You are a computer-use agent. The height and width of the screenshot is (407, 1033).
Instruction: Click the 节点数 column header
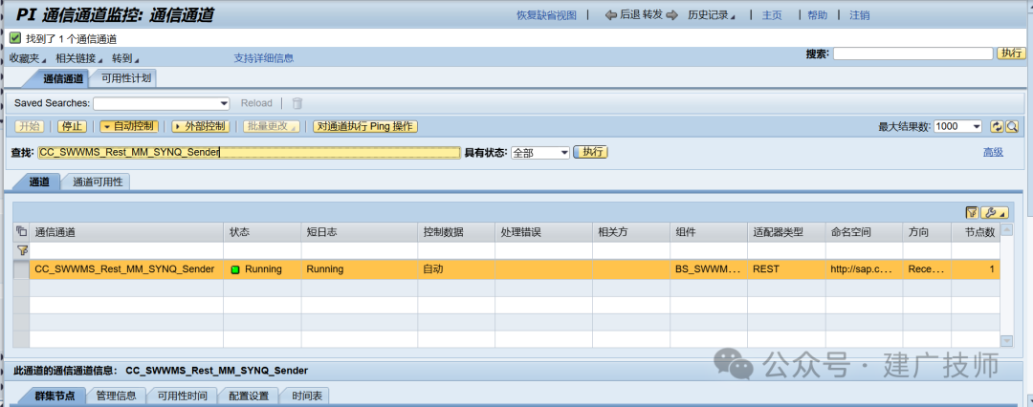click(976, 232)
